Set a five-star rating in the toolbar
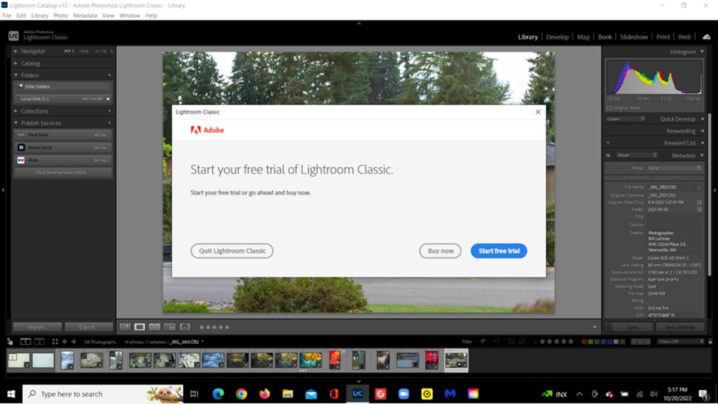The height and width of the screenshot is (404, 718). pyautogui.click(x=227, y=326)
